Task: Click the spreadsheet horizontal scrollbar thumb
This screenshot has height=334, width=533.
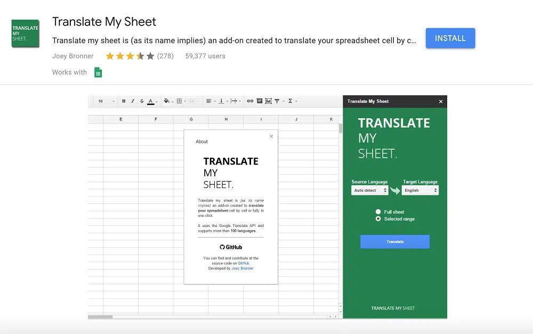Action: [x=100, y=316]
